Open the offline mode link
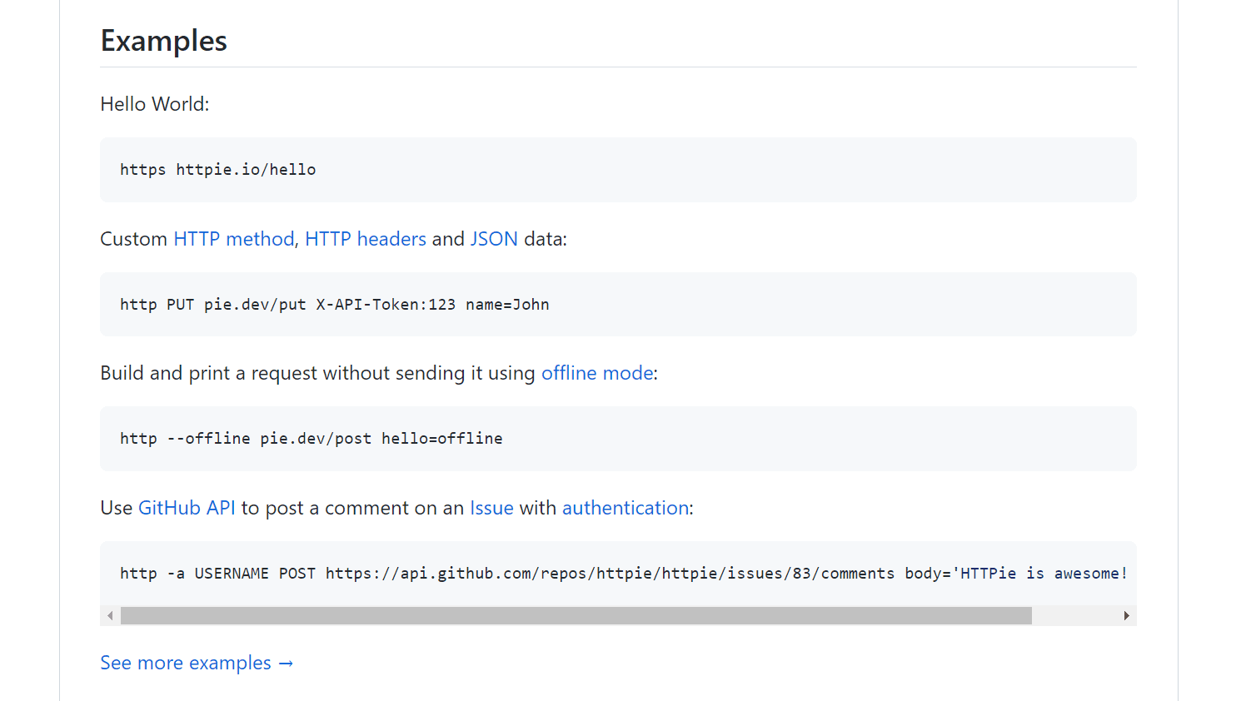This screenshot has width=1246, height=701. click(x=597, y=373)
